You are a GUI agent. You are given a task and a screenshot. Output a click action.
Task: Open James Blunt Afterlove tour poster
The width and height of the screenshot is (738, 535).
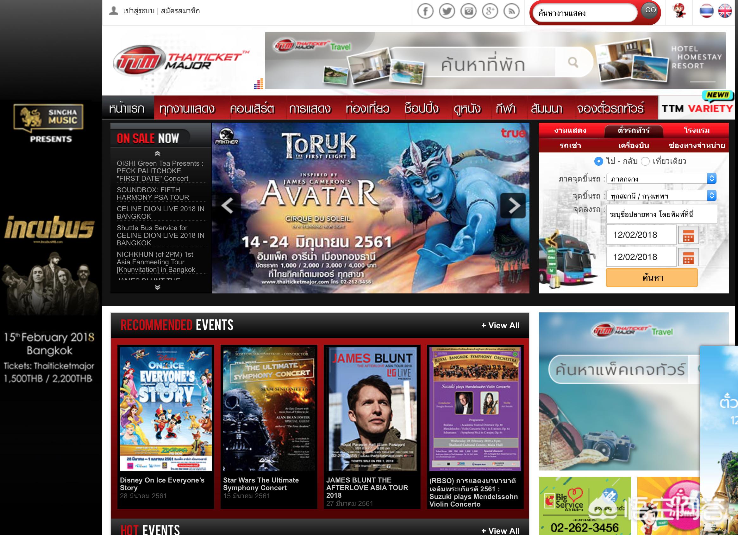tap(372, 409)
